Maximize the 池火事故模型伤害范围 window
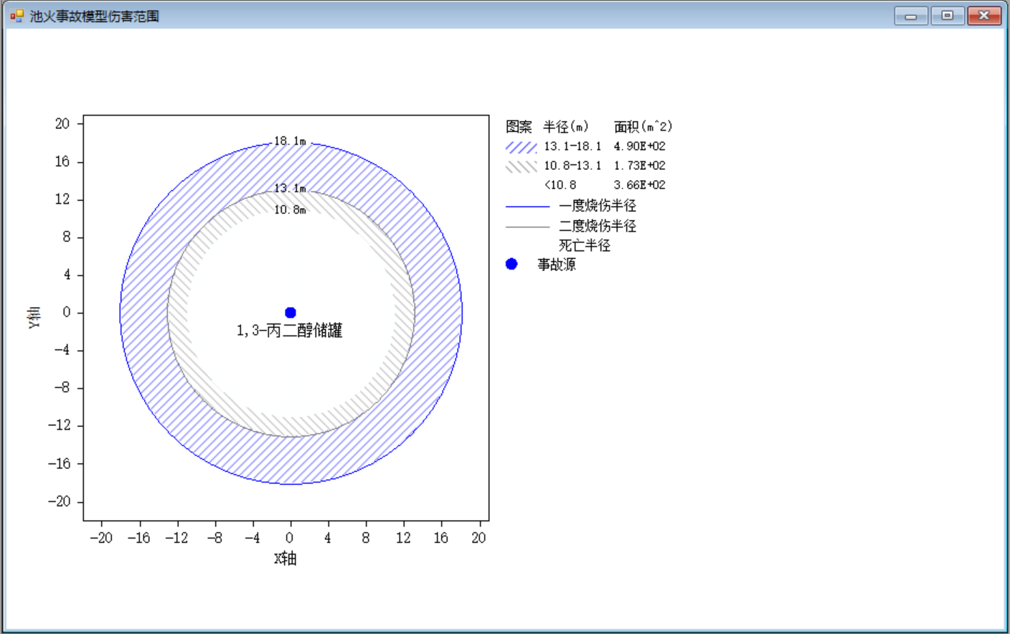This screenshot has height=634, width=1010. click(x=948, y=16)
